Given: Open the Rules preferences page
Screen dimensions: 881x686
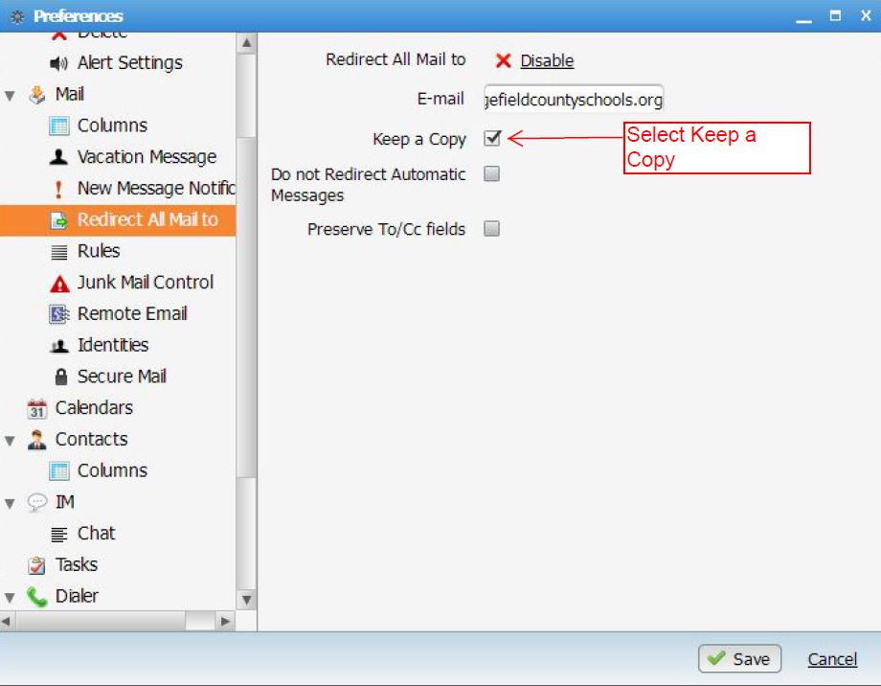Looking at the screenshot, I should [98, 251].
